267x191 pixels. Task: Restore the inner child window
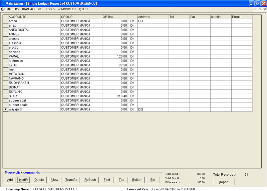click(260, 9)
